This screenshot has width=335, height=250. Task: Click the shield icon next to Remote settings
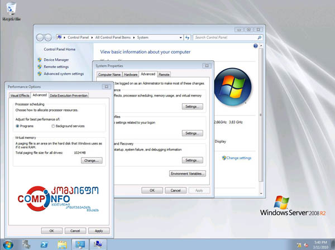pos(40,67)
